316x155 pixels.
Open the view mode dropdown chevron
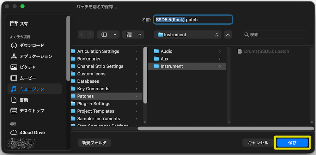pos(115,35)
